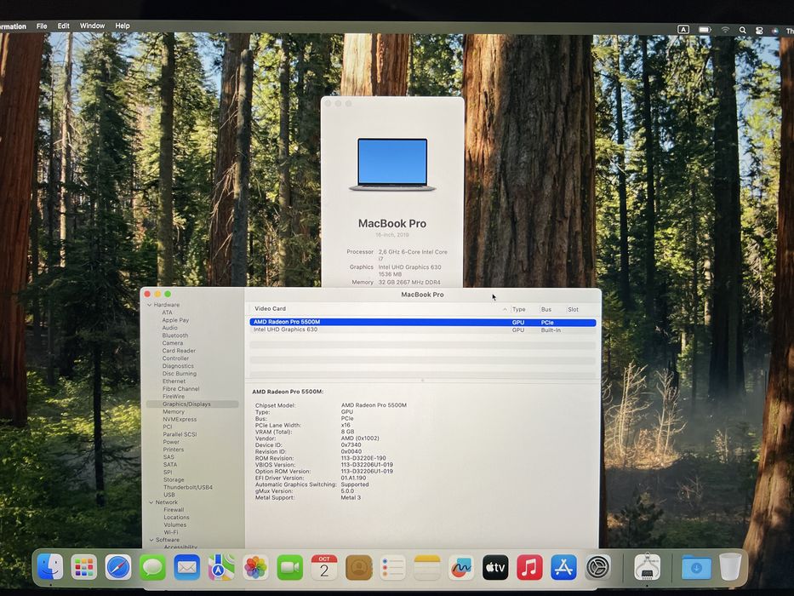Open the Apple TV app
Screen dimensions: 794x596
(x=495, y=567)
